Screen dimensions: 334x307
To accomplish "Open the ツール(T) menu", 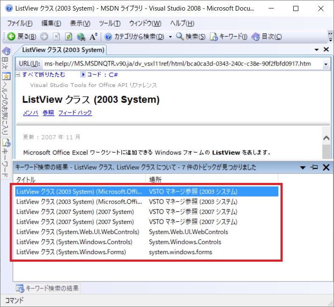I will coord(109,23).
